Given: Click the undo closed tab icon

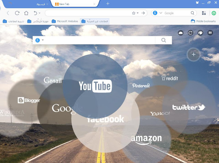Looking at the screenshot, I should (x=35, y=13).
